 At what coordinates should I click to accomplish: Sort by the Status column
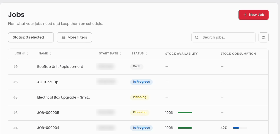(139, 54)
